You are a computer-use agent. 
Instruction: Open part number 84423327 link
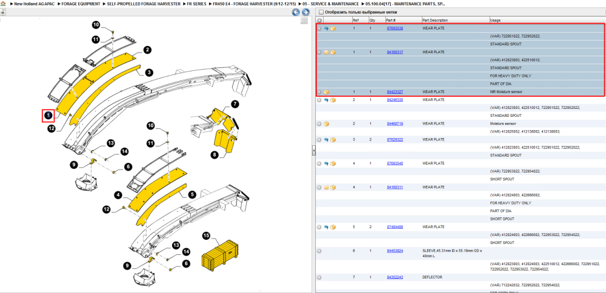click(395, 92)
